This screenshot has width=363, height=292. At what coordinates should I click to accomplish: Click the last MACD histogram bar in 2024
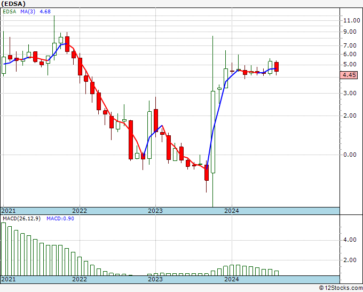277,273
